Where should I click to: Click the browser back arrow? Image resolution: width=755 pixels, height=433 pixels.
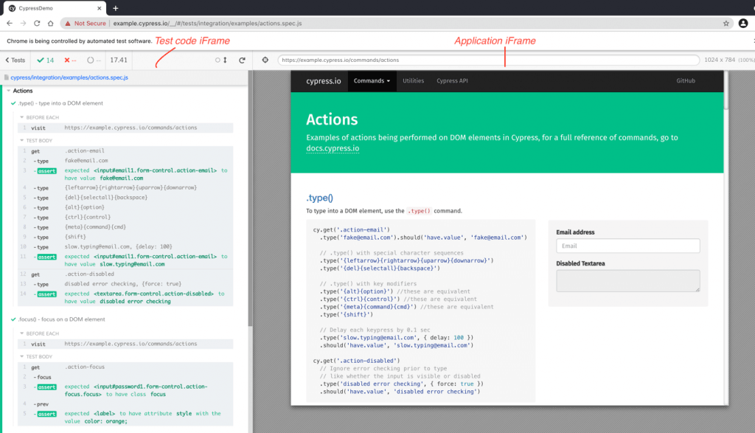coord(9,24)
